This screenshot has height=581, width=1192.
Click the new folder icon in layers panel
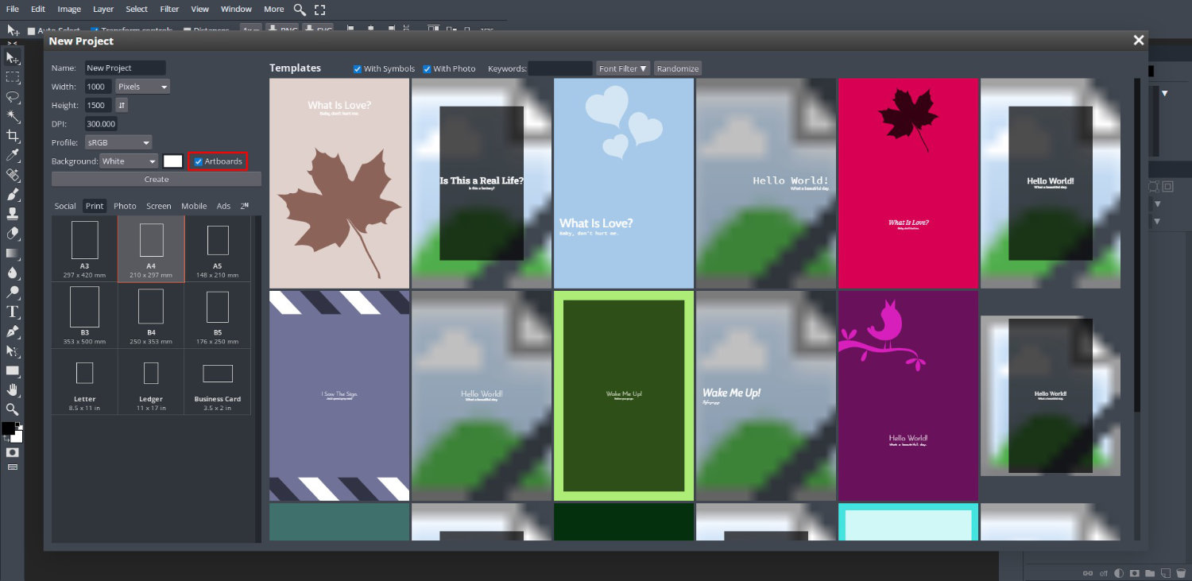point(1150,572)
